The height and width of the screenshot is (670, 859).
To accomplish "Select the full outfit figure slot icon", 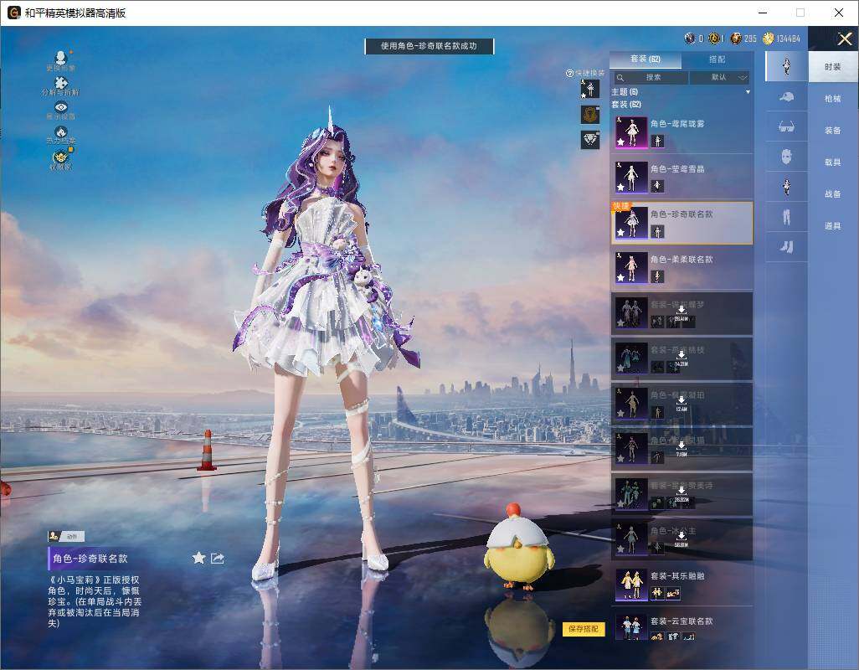I will 786,66.
